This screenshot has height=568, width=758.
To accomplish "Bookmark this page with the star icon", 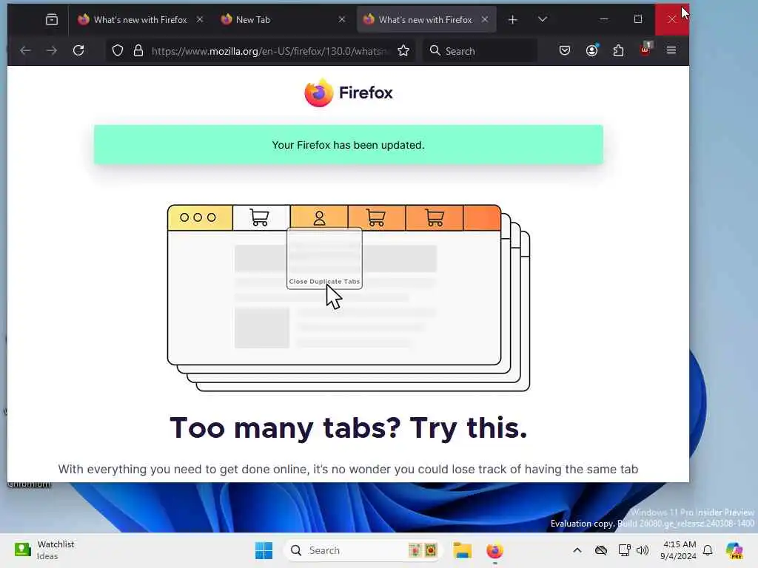I will tap(403, 51).
